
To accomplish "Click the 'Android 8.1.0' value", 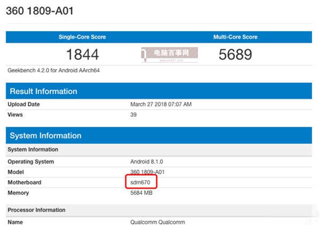I will (147, 162).
